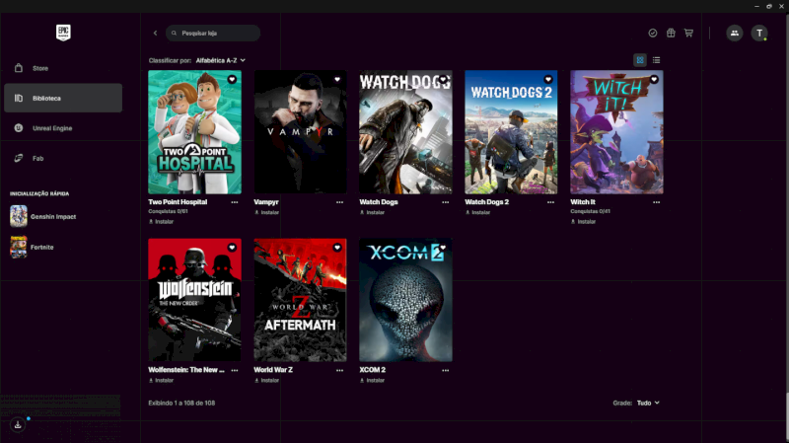Toggle favorite heart on Wolfenstein
Image resolution: width=789 pixels, height=443 pixels.
232,248
